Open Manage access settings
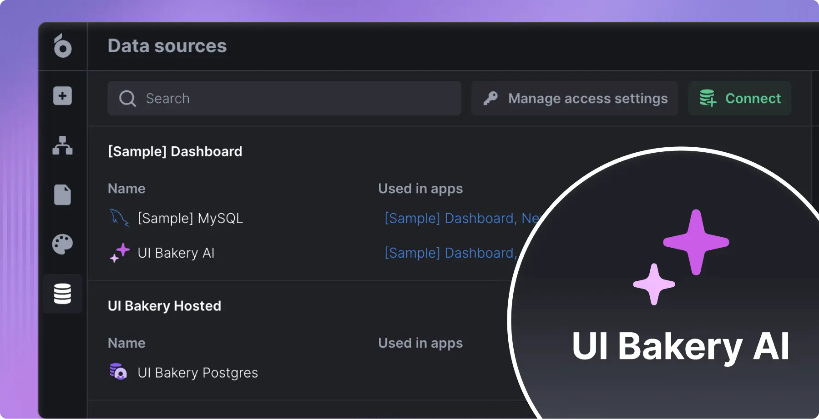Screen dimensions: 819x419 575,98
